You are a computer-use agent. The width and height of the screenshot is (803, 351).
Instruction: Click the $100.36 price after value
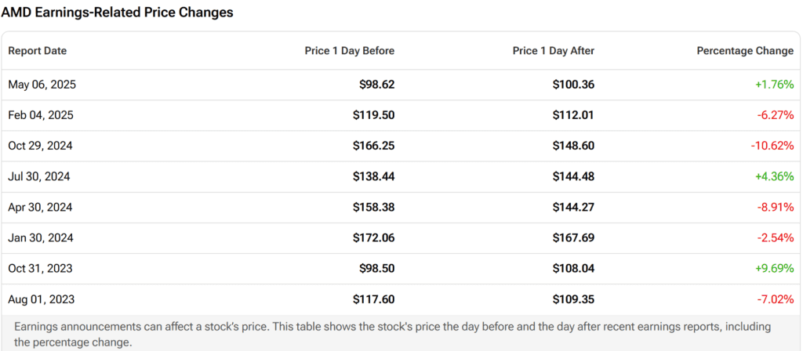(x=573, y=85)
